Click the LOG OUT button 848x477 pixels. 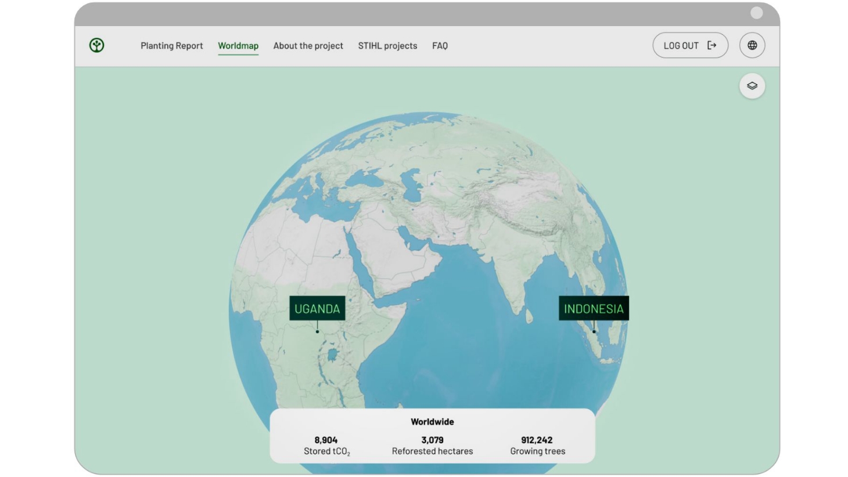[x=690, y=45]
